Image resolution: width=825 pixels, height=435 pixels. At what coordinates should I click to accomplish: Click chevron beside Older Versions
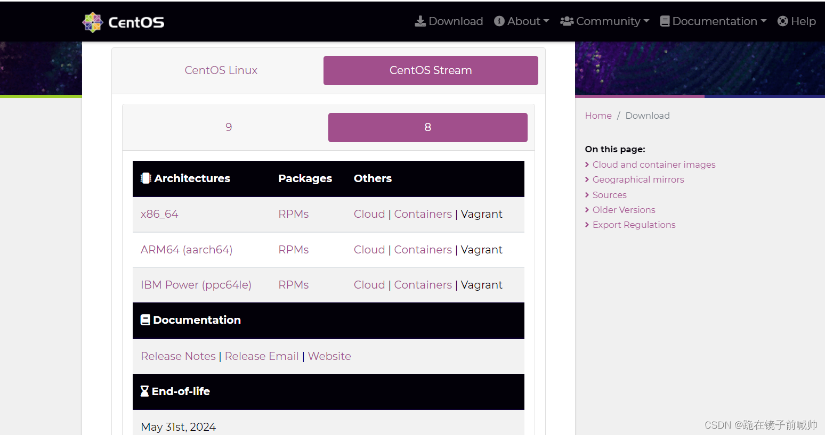(x=587, y=210)
